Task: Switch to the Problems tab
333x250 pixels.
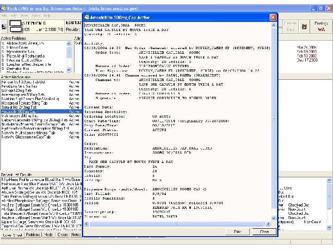Action: pos(33,235)
